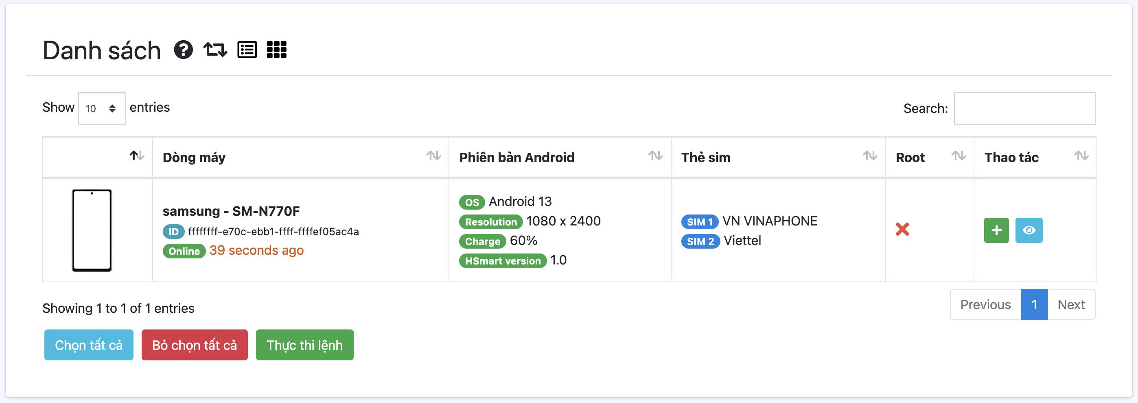This screenshot has height=403, width=1138.
Task: Click the refresh arrows icon
Action: click(x=215, y=50)
